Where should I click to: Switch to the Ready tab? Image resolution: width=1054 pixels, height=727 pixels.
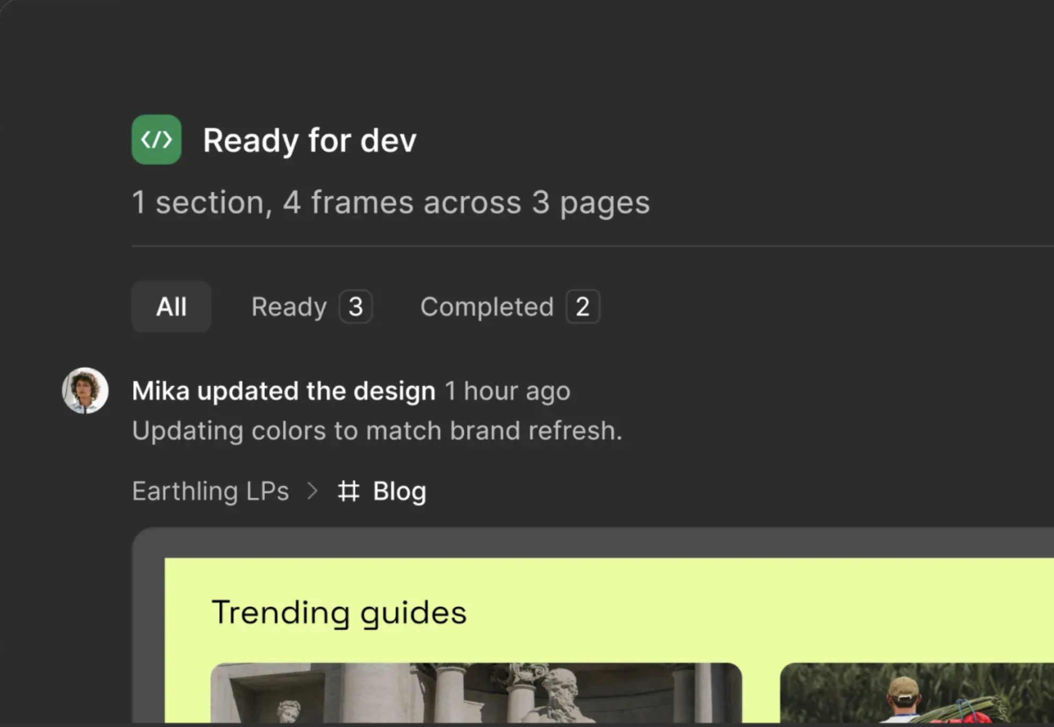point(312,306)
